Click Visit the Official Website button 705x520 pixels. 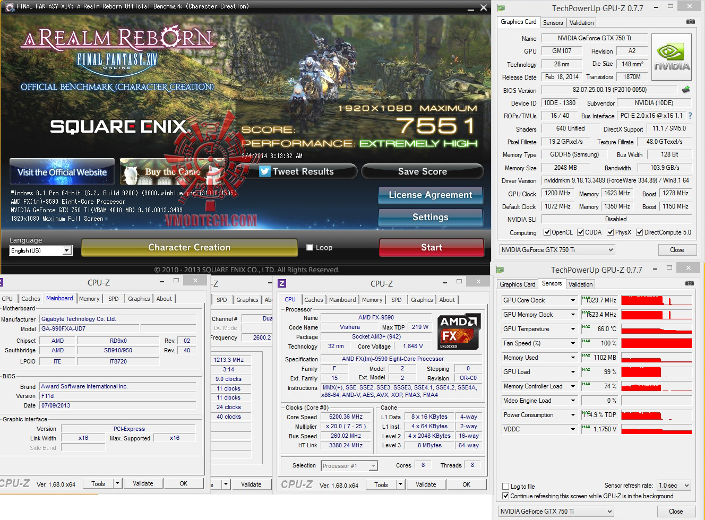tap(62, 172)
